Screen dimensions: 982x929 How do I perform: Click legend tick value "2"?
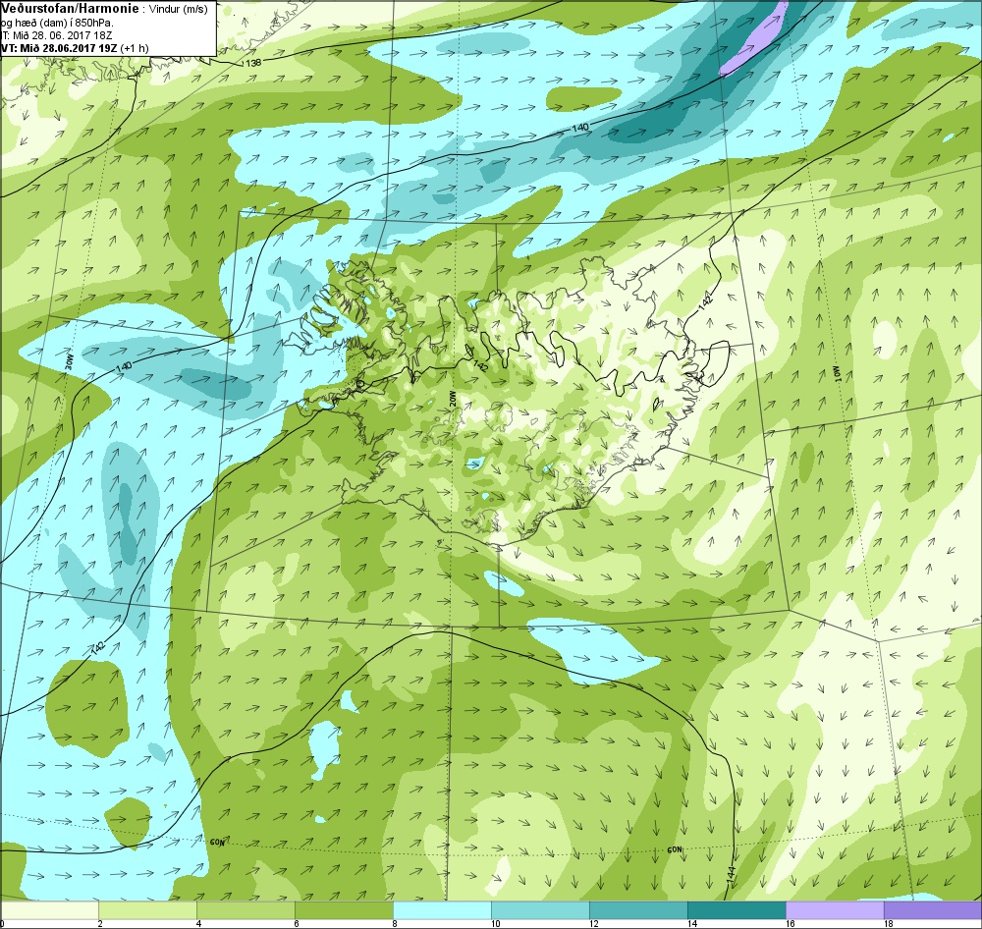(x=99, y=923)
